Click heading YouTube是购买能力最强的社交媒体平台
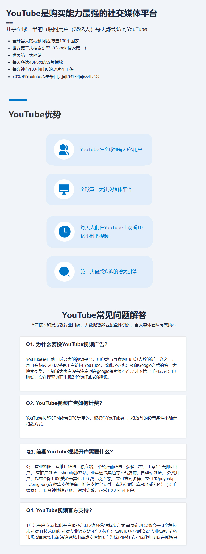The height and width of the screenshot is (554, 206). 82,13
